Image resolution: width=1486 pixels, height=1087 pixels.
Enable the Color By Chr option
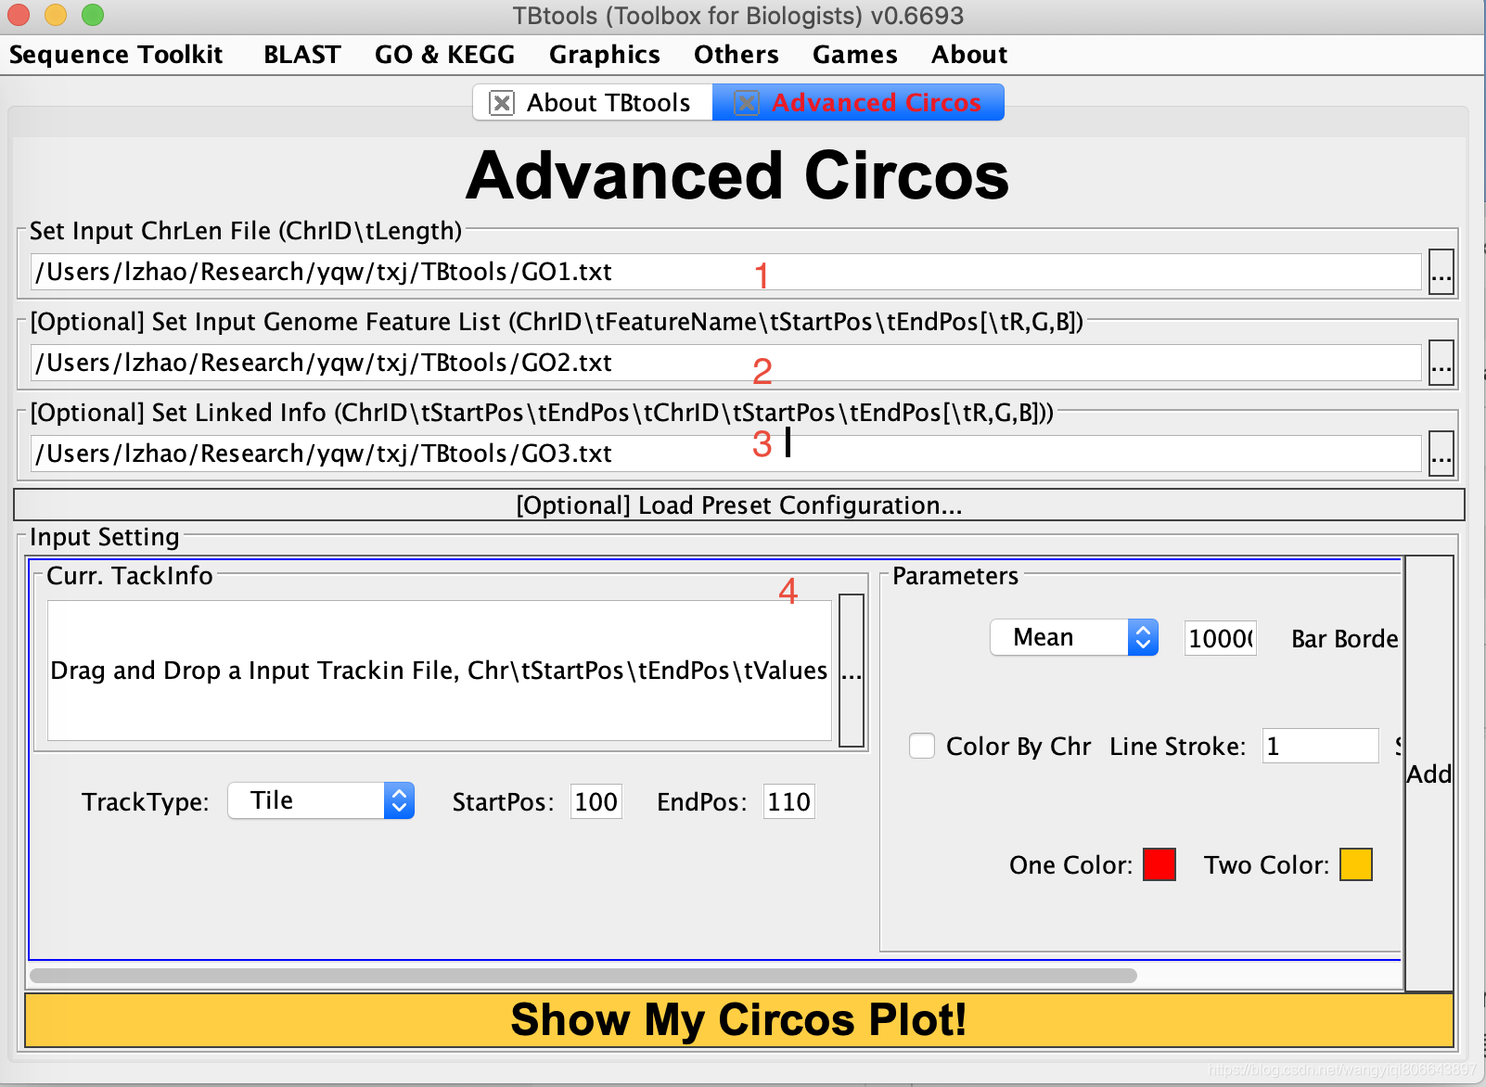921,746
